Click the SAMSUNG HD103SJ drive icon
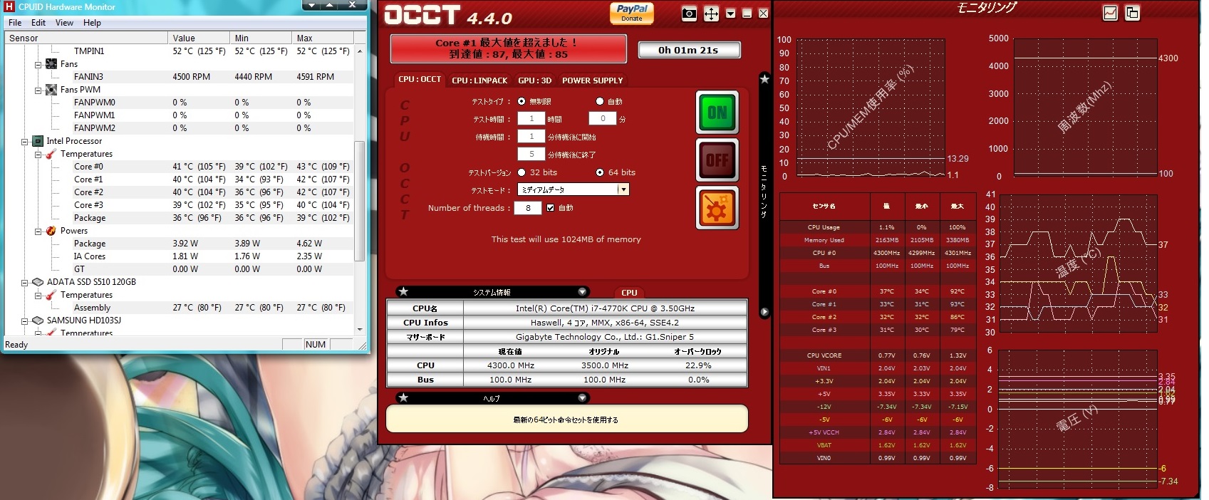The image size is (1209, 500). [38, 321]
